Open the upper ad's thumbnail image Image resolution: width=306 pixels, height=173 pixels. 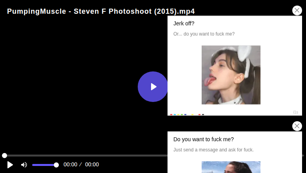tap(231, 75)
